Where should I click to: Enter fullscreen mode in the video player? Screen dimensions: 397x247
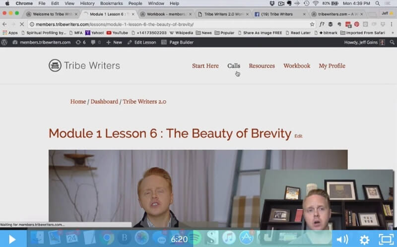click(386, 239)
